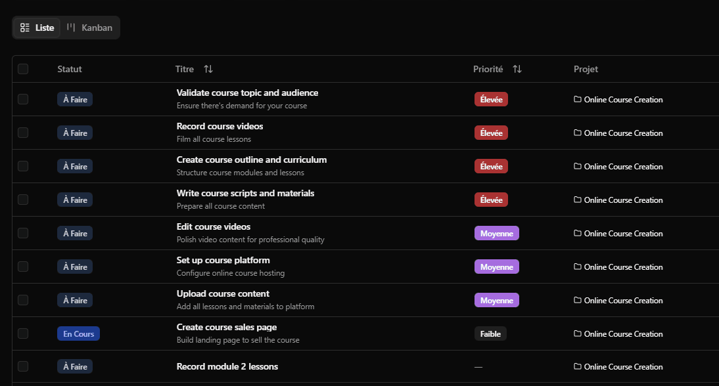Click the red Élevée badge on Create course outline

point(491,167)
